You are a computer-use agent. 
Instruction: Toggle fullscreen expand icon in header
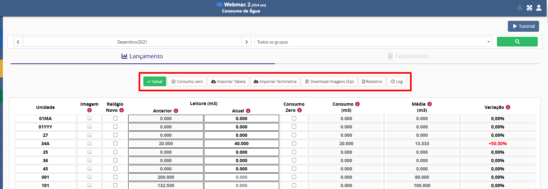[x=529, y=8]
